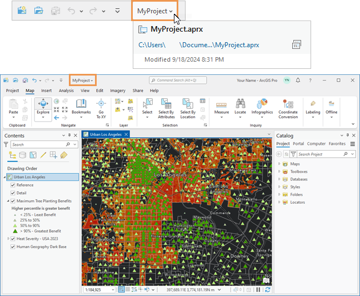Viewport: 360px width, 296px height.
Task: Refresh the map view in status bar
Action: click(x=267, y=289)
